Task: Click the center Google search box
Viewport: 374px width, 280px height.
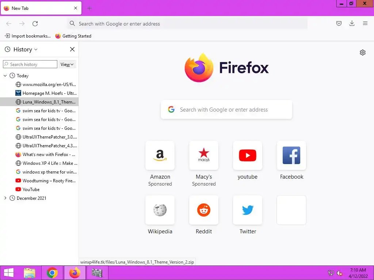Action: pos(226,109)
